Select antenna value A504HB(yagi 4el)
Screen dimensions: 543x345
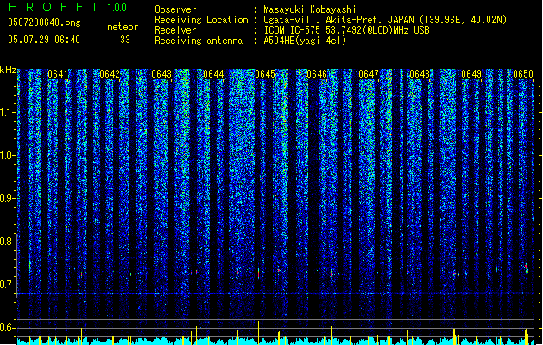tap(305, 41)
